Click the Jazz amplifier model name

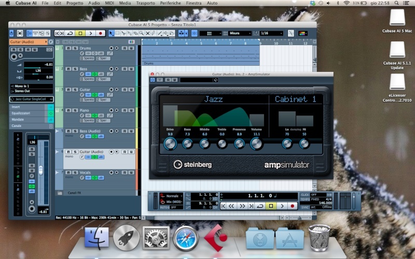(213, 99)
